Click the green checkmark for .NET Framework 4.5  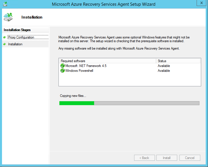[62, 66]
